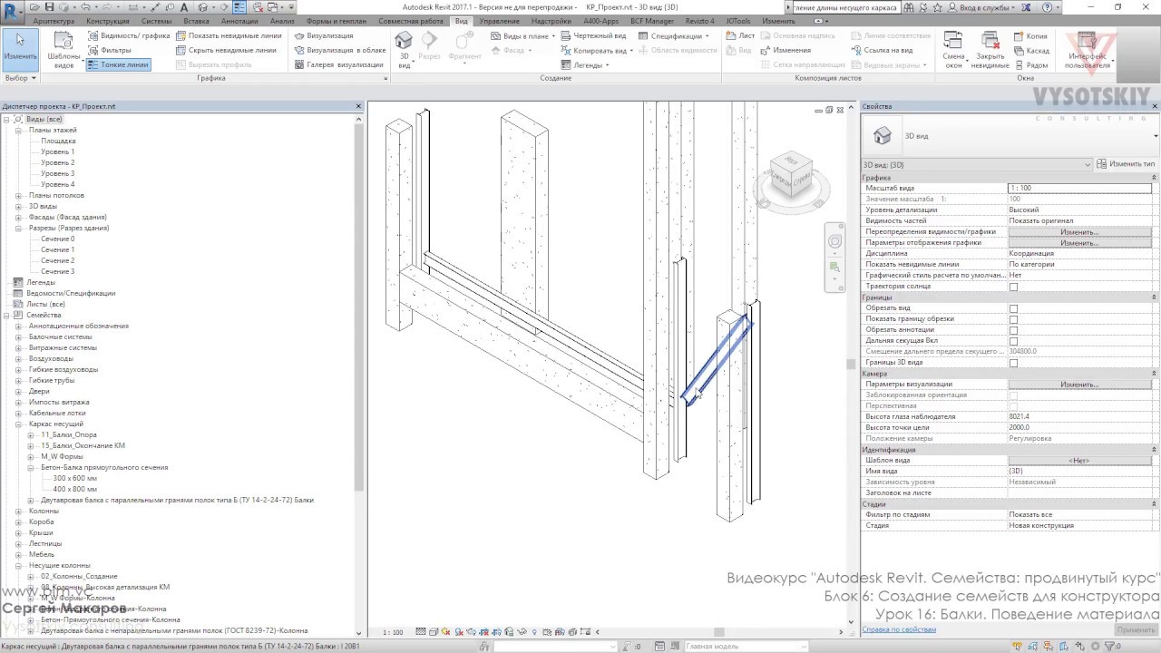The height and width of the screenshot is (653, 1161).
Task: Switch to the Управление tab
Action: (x=500, y=21)
